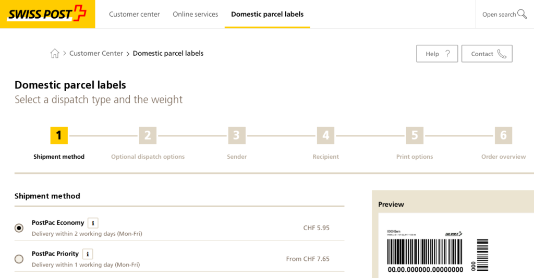Open PostPac Priority info icon
This screenshot has width=534, height=278.
88,254
